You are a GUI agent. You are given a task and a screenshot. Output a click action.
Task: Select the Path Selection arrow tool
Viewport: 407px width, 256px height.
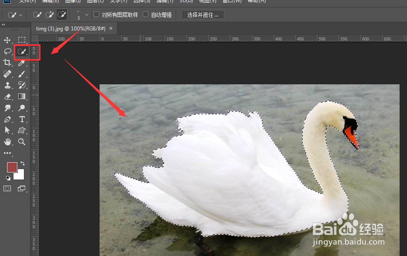pyautogui.click(x=7, y=130)
